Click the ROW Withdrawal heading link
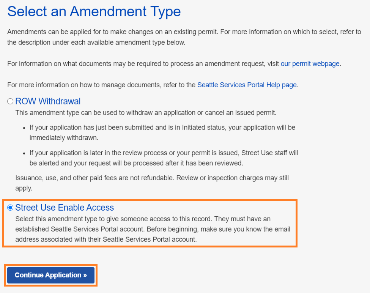The height and width of the screenshot is (293, 370). pyautogui.click(x=47, y=101)
